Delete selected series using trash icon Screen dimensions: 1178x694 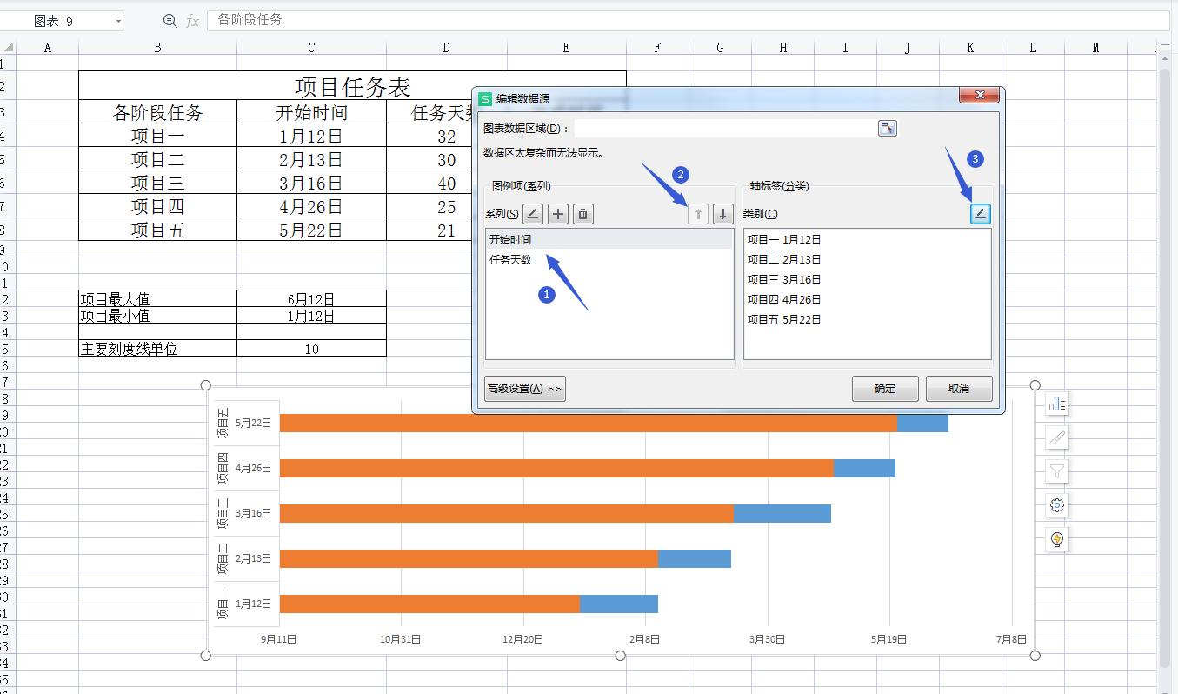click(x=582, y=213)
